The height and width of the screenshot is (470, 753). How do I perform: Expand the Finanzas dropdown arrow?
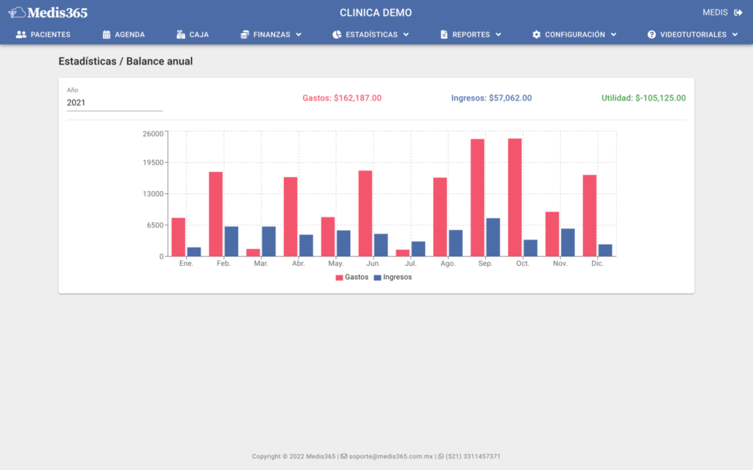click(299, 35)
